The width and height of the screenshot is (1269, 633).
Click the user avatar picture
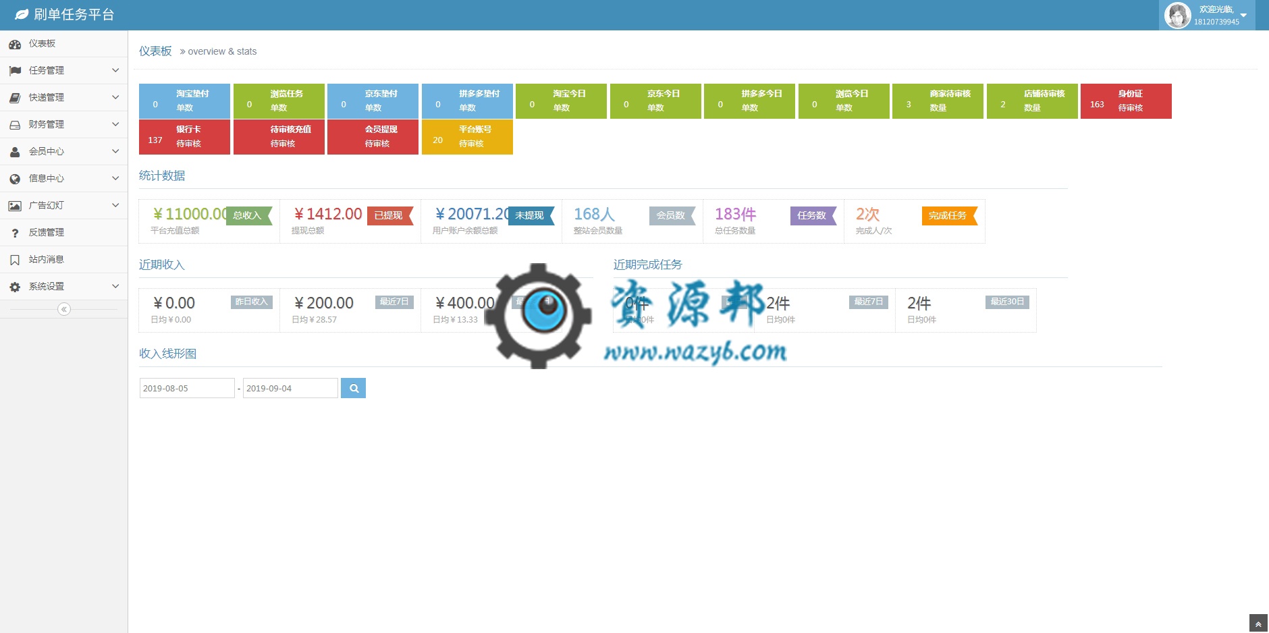[x=1178, y=16]
